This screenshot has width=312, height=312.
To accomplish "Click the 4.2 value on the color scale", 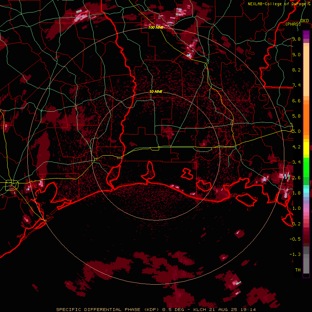I will click(296, 147).
